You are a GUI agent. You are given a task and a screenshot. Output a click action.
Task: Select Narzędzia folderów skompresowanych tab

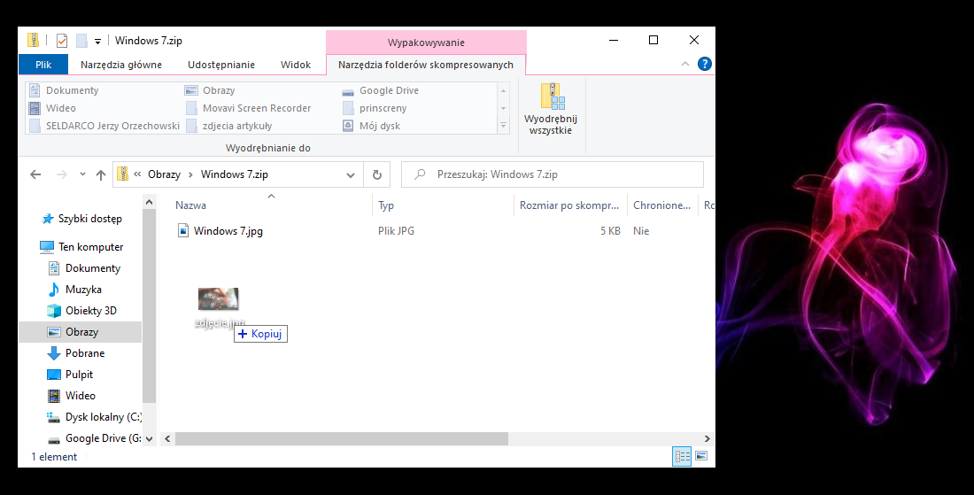[x=426, y=65]
